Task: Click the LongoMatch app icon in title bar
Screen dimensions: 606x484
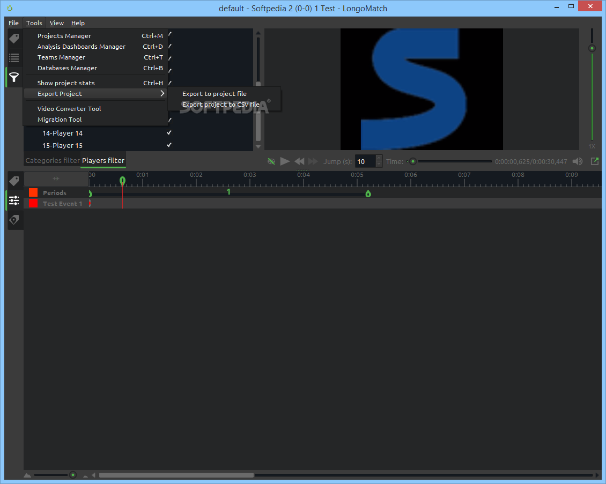Action: 10,8
